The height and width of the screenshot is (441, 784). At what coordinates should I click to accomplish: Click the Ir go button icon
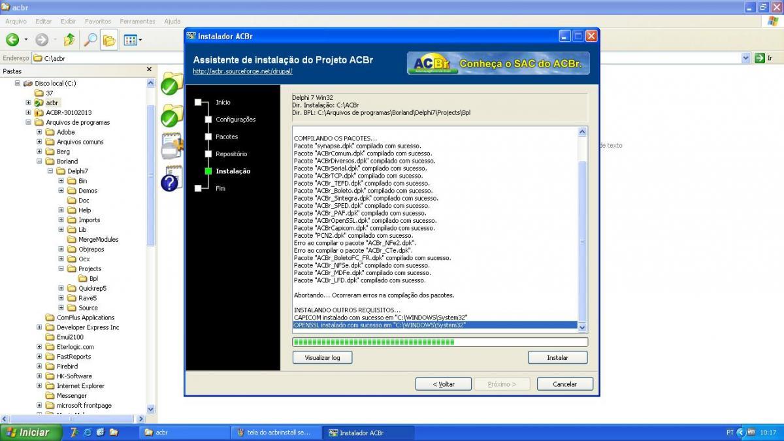tap(759, 58)
